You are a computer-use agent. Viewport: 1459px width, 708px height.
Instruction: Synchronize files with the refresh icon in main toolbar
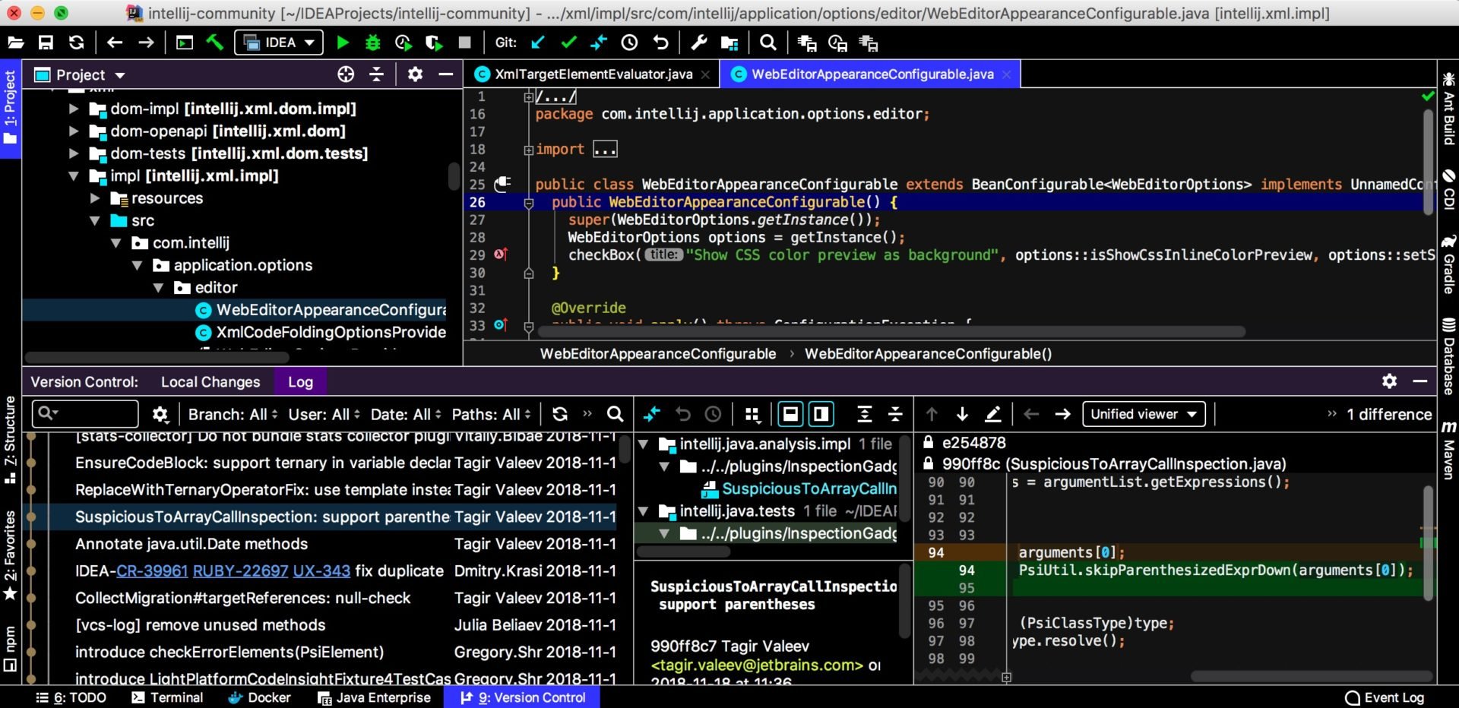click(x=76, y=43)
